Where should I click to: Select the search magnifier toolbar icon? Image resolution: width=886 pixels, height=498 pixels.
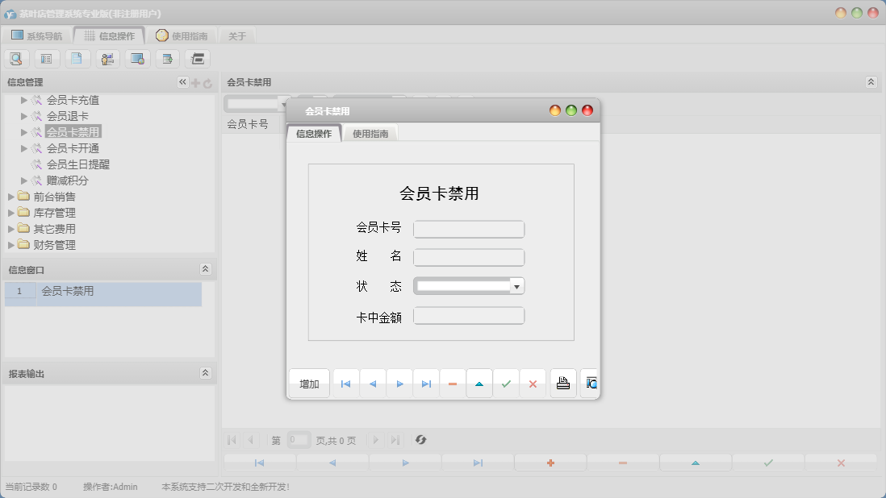point(16,58)
